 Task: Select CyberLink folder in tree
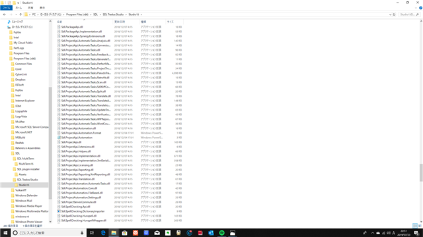(20, 74)
